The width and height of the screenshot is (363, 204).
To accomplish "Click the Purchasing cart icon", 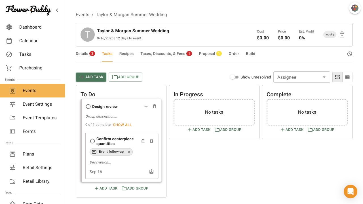I will point(9,68).
